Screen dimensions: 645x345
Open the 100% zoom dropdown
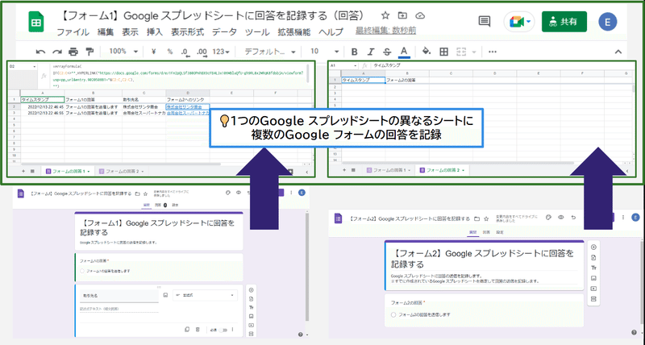(123, 52)
